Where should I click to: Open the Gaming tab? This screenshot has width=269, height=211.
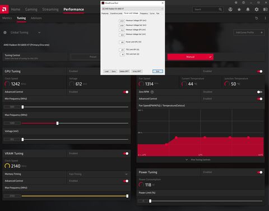click(x=31, y=10)
